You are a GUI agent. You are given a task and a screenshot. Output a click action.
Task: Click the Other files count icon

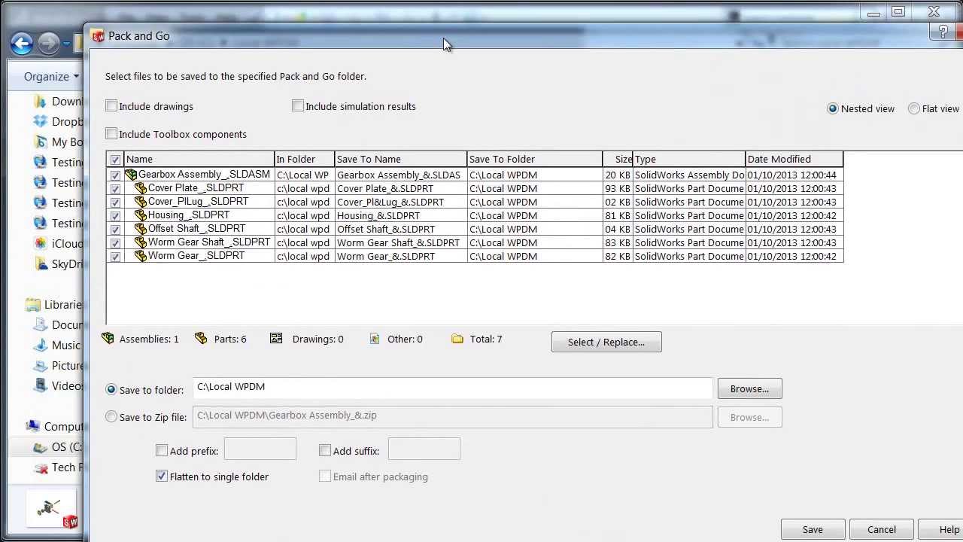click(375, 339)
